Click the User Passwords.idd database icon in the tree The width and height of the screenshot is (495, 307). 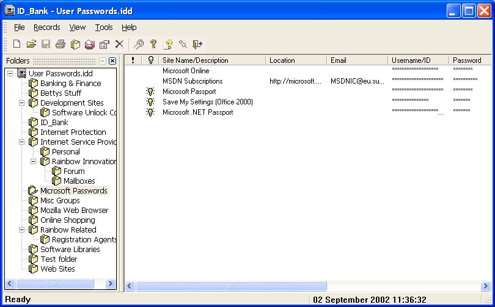point(22,73)
